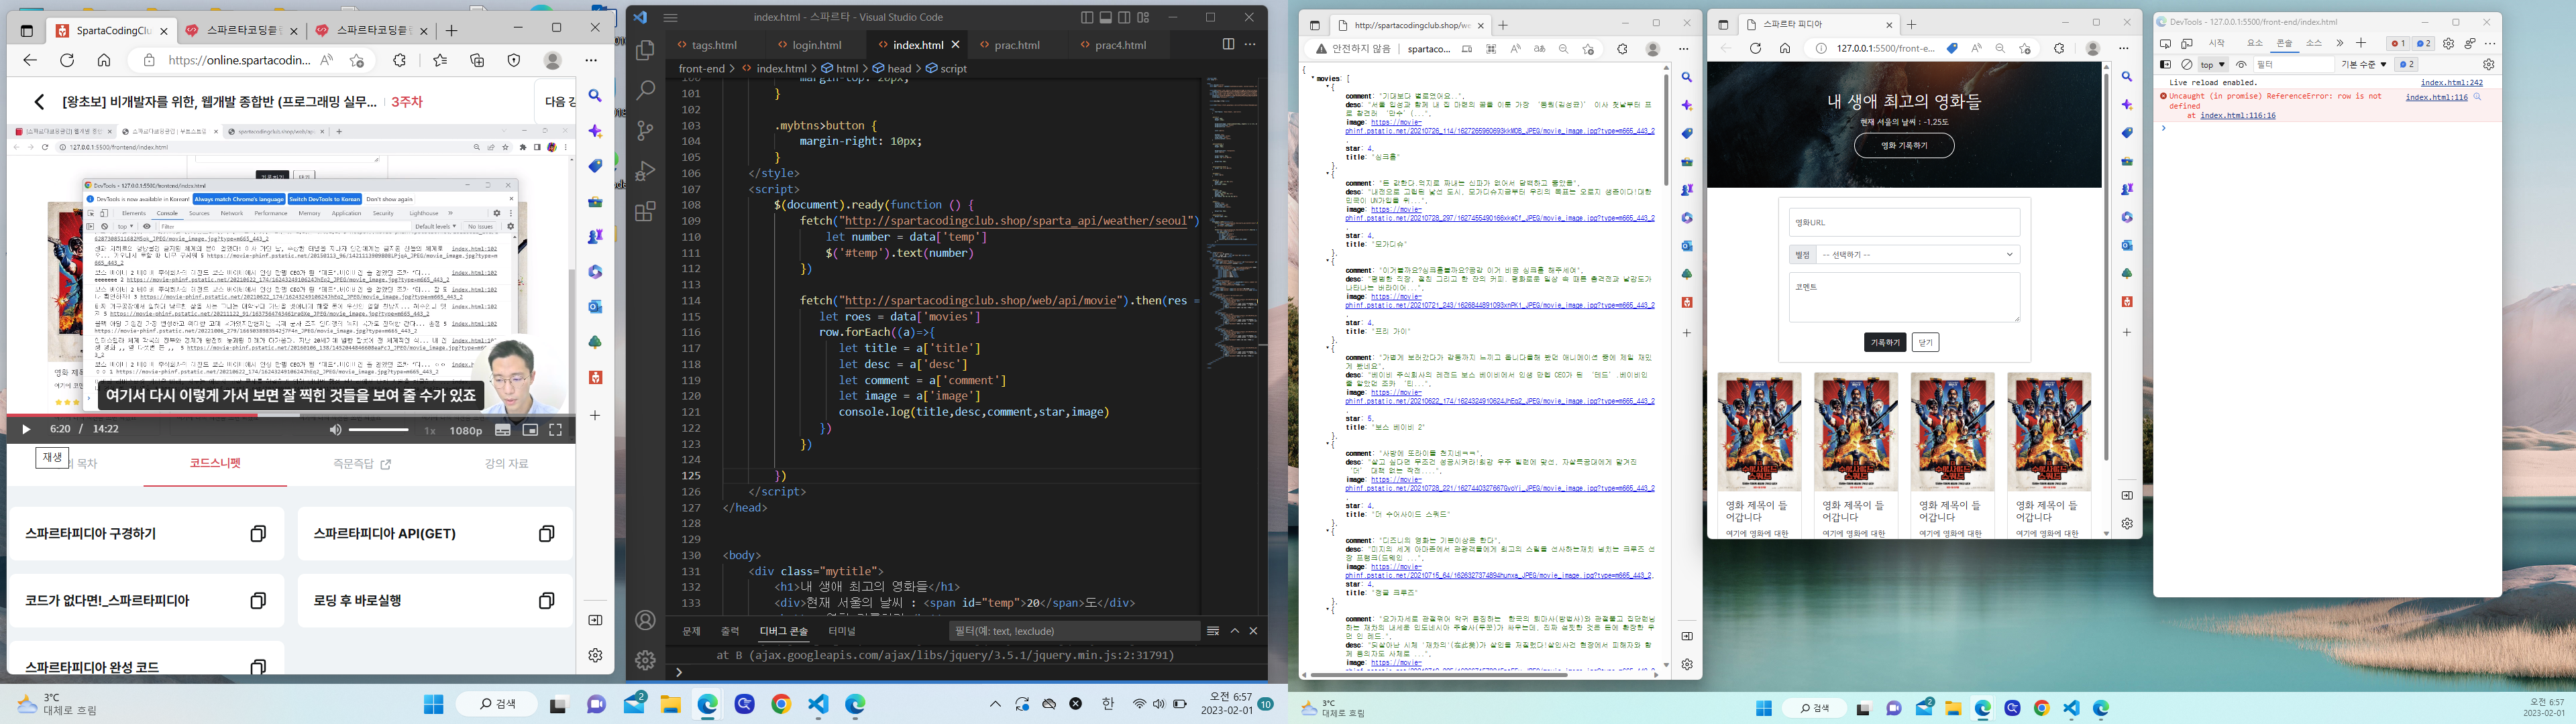
Task: Open the VS Code hamburger menu
Action: point(671,17)
